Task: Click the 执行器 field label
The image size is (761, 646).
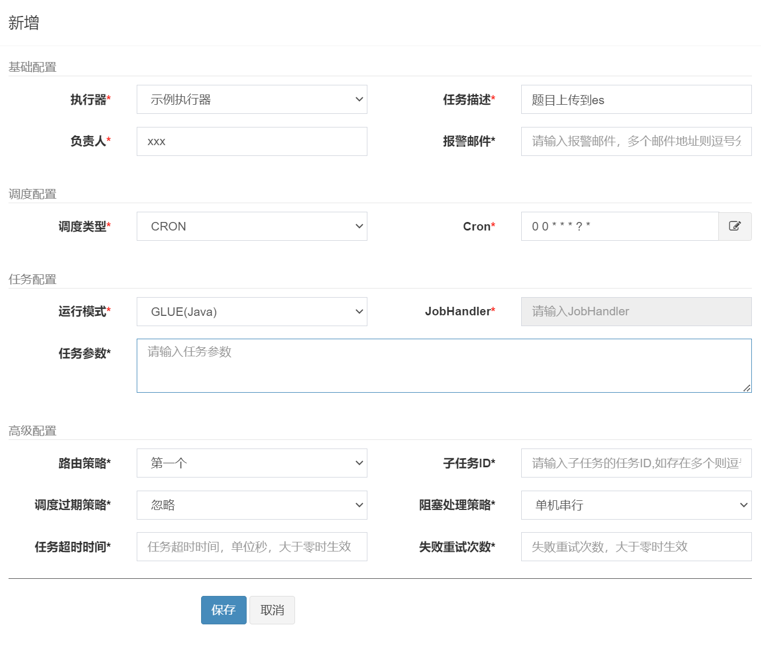Action: 89,100
